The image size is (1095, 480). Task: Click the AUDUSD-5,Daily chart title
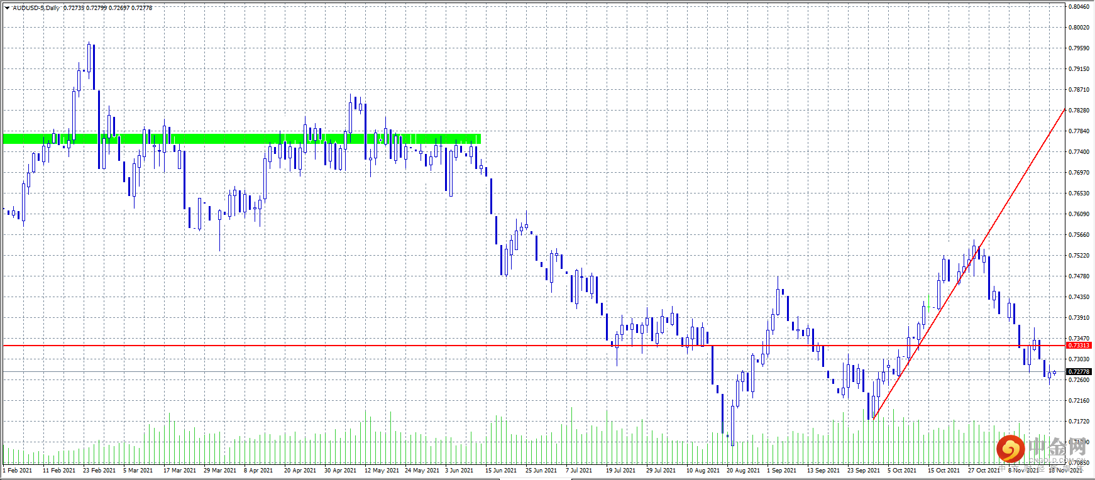(36, 8)
